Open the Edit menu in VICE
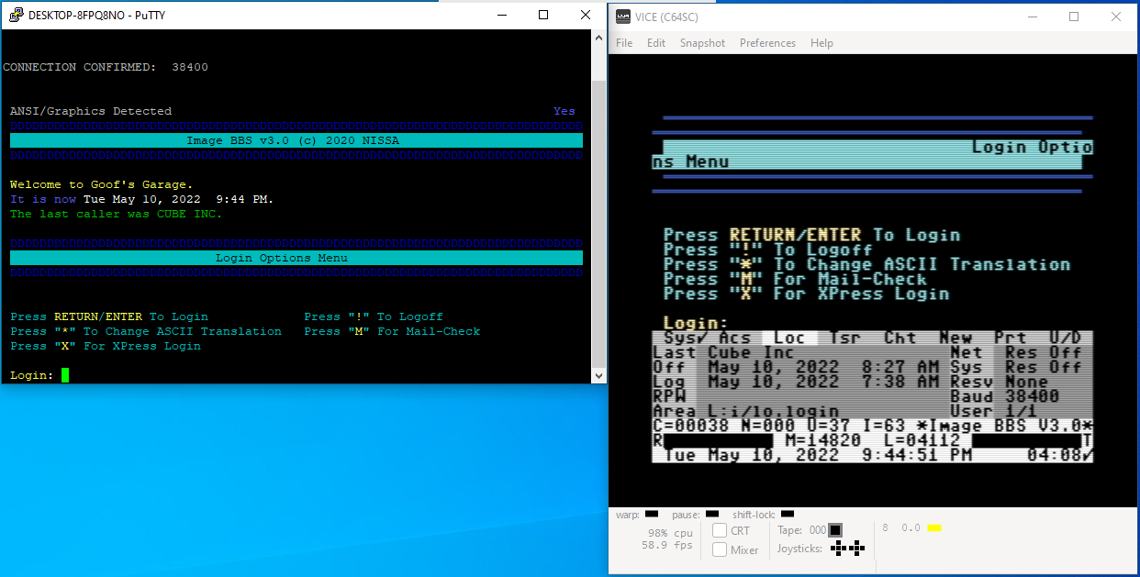 (x=656, y=43)
